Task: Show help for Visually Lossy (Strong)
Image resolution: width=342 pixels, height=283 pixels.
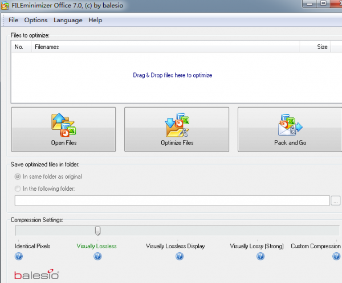Action: [260, 256]
